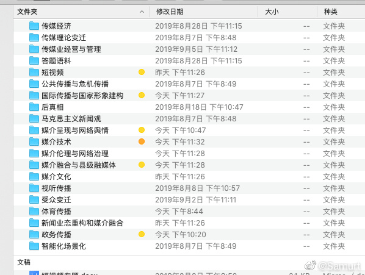Screen dimensions: 365x275
Task: Click the 文稿 group section heading
Action: click(x=24, y=262)
